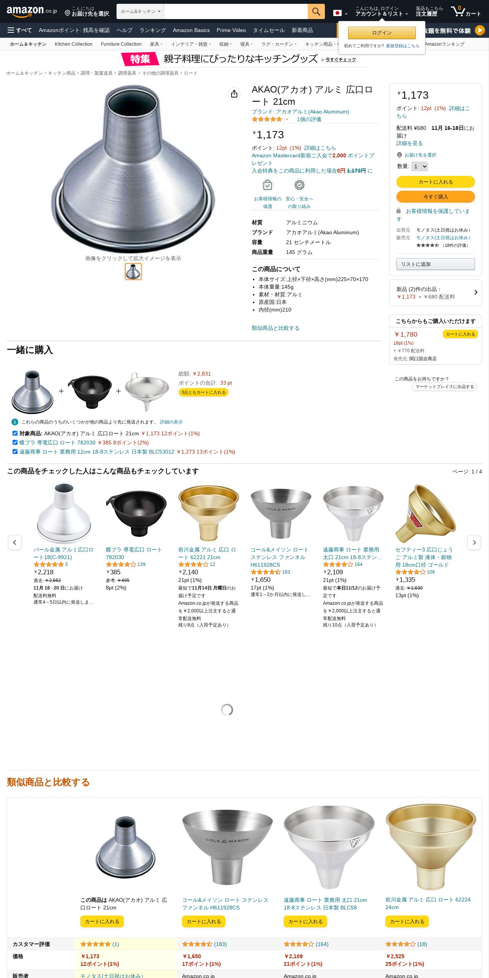Screen dimensions: 489x978
Task: Open the ランキング nav menu item
Action: click(x=152, y=30)
